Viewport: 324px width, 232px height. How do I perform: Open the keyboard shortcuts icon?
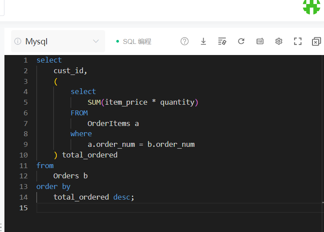tap(260, 41)
